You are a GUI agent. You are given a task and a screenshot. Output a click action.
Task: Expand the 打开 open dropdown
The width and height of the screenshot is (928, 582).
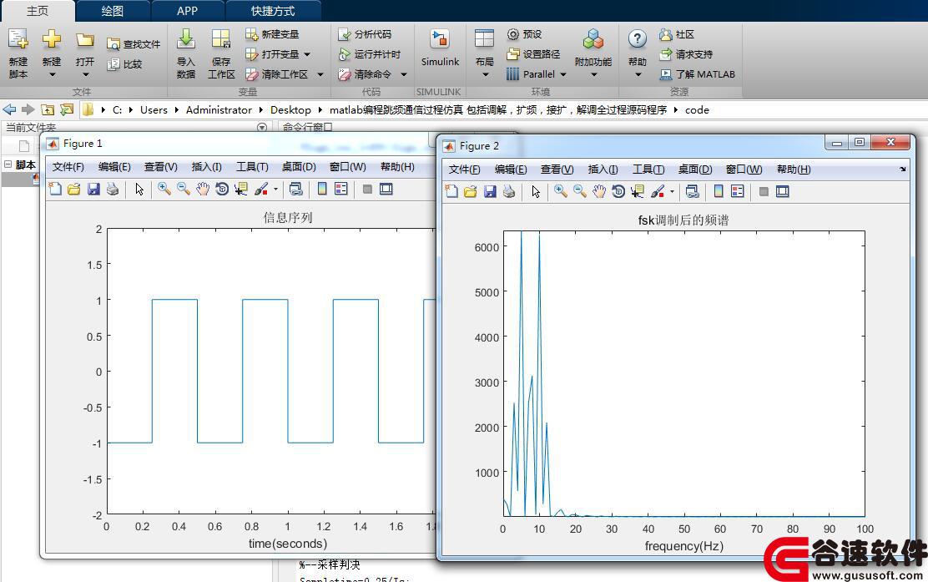pyautogui.click(x=85, y=74)
